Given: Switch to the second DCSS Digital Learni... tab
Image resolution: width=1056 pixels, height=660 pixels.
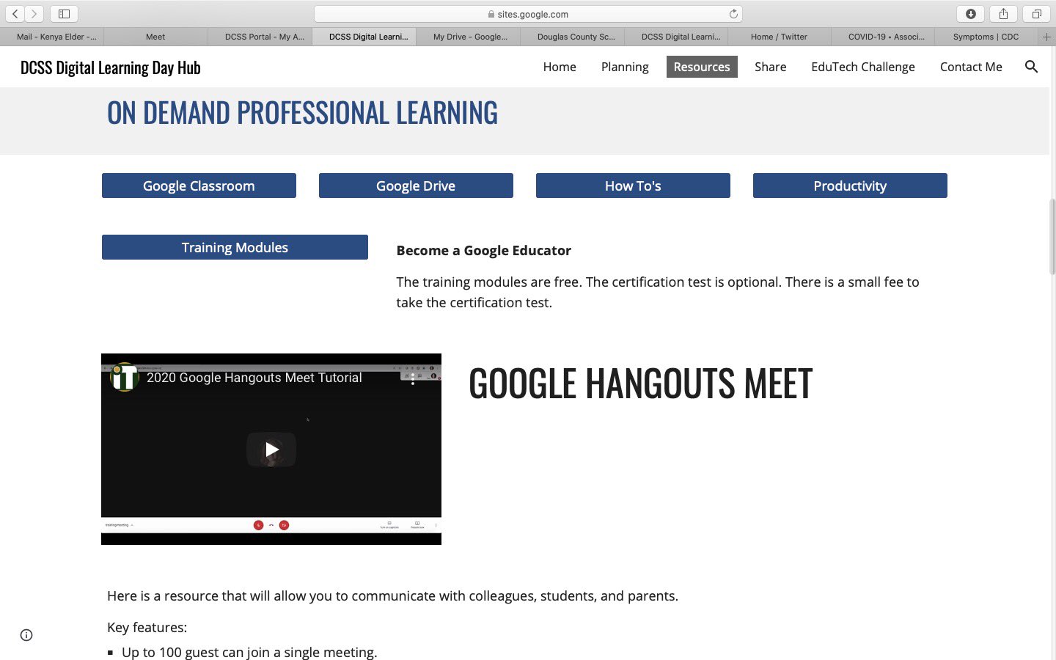Looking at the screenshot, I should pyautogui.click(x=676, y=37).
